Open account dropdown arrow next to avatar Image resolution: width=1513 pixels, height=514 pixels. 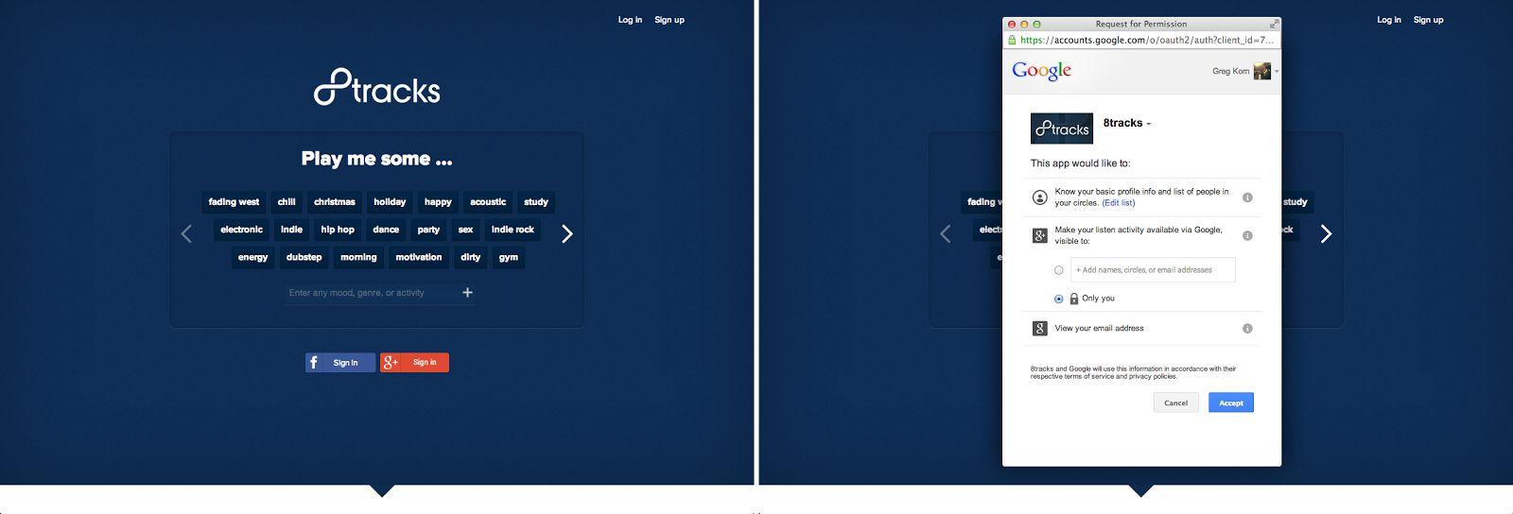[1277, 72]
